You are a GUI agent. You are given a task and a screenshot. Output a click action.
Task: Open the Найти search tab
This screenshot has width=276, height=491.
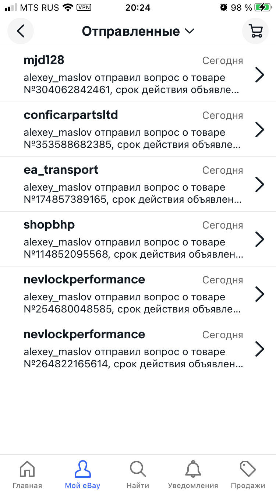[x=138, y=475]
